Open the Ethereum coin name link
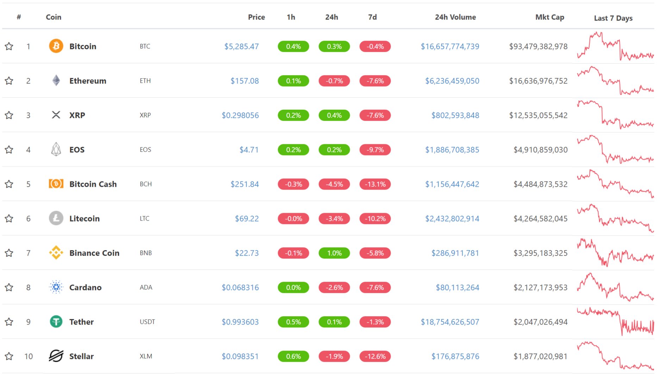Screen dimensions: 662x376 coord(88,81)
